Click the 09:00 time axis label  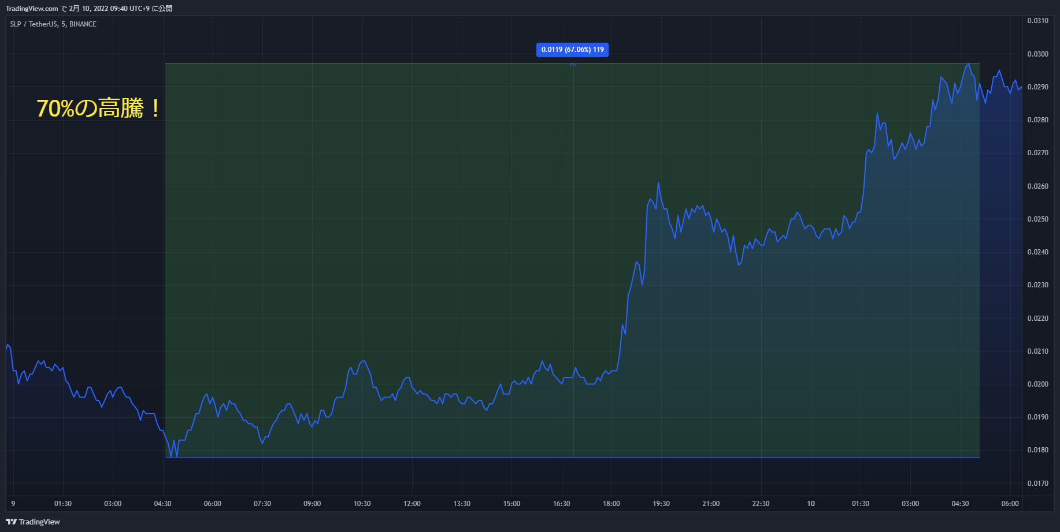(x=312, y=504)
